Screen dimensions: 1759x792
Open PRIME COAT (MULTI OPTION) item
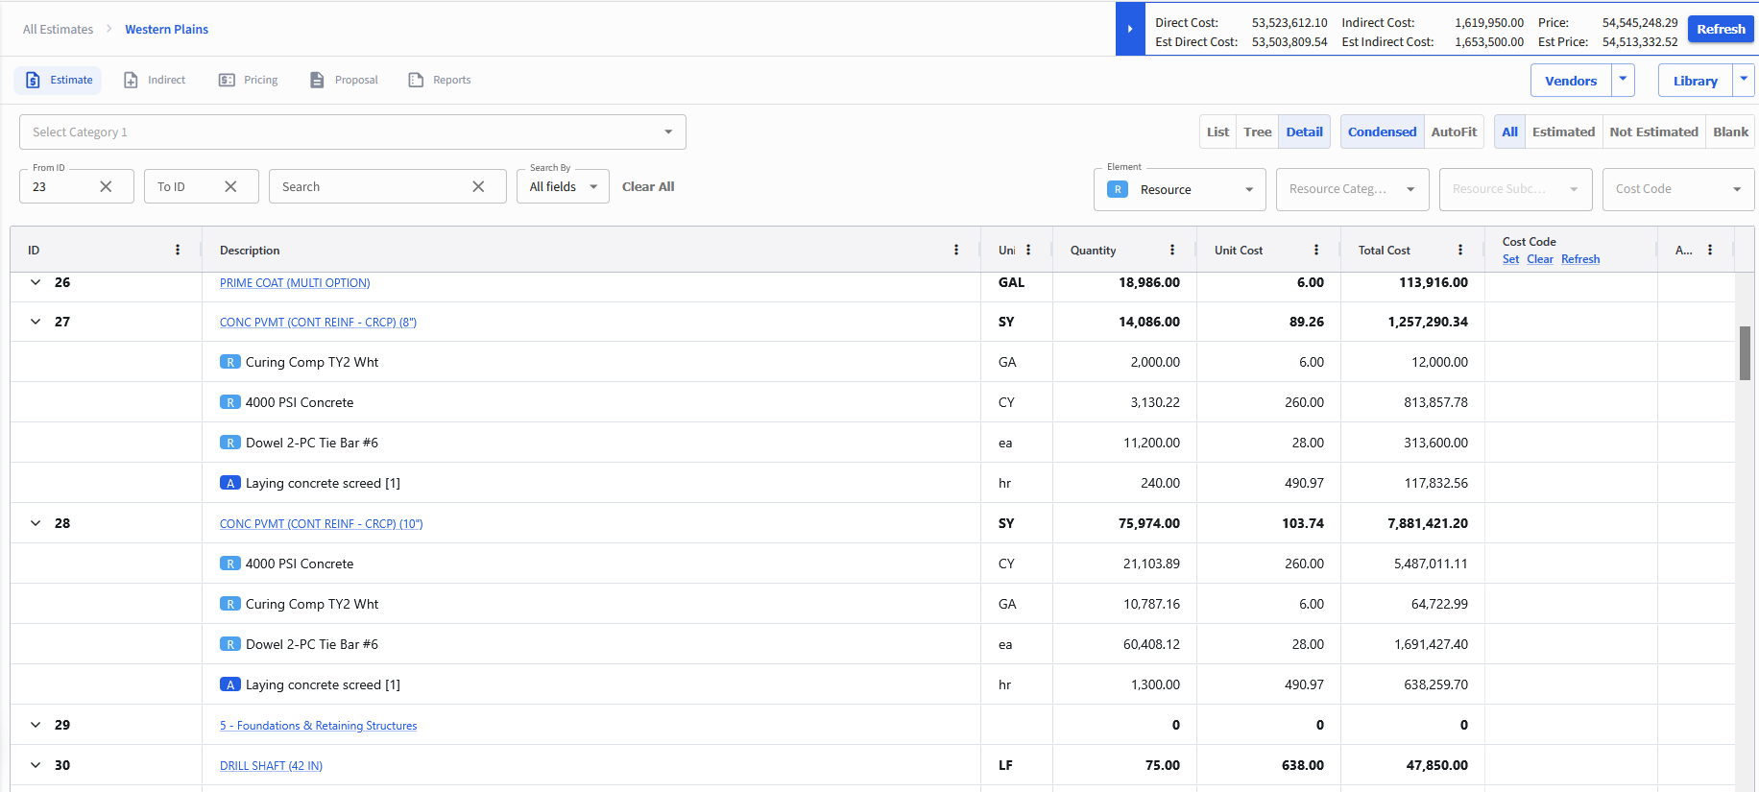[295, 283]
